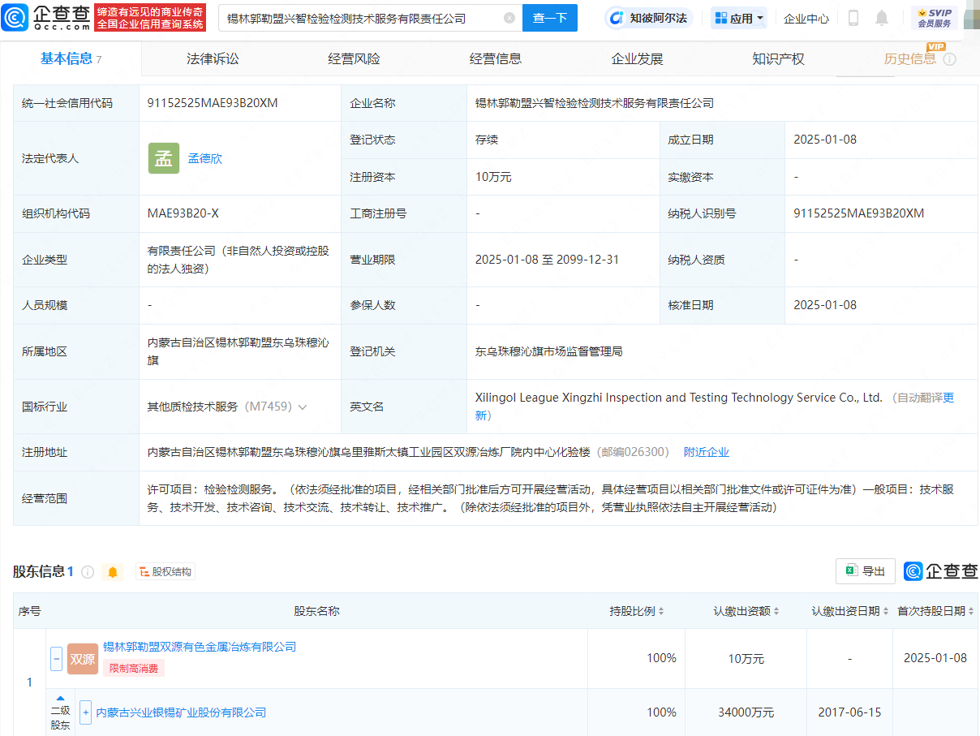The width and height of the screenshot is (980, 736).
Task: Click the 孟 avatar of the legal representative
Action: click(164, 158)
